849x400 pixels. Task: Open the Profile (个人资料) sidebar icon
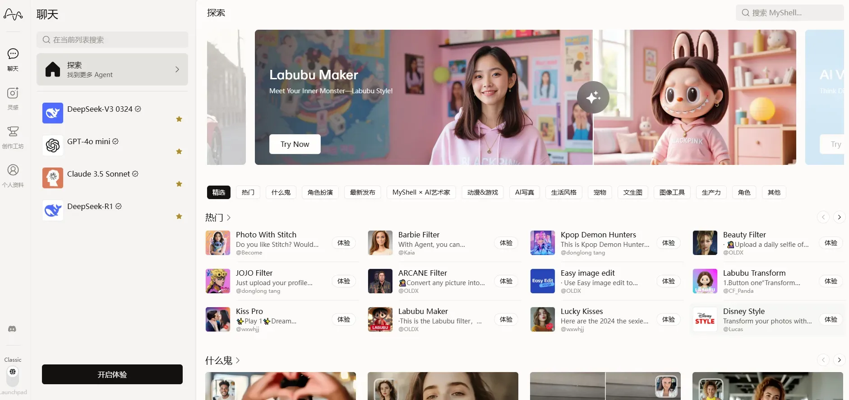[13, 175]
